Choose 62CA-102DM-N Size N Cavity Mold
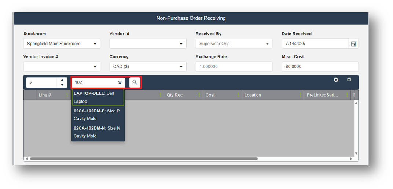This screenshot has height=189, width=393. [98, 132]
